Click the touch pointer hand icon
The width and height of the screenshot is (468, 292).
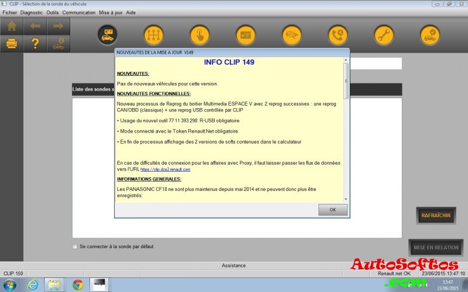[x=199, y=34]
